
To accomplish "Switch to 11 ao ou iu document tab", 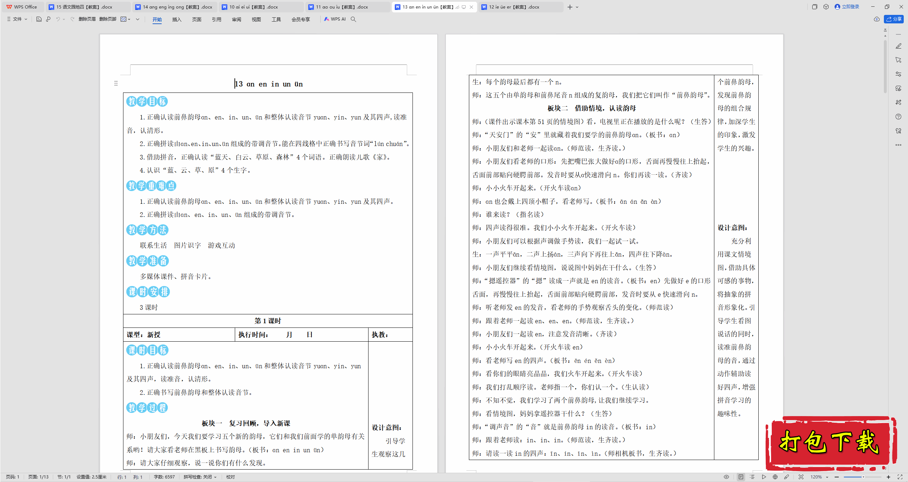I will (348, 7).
